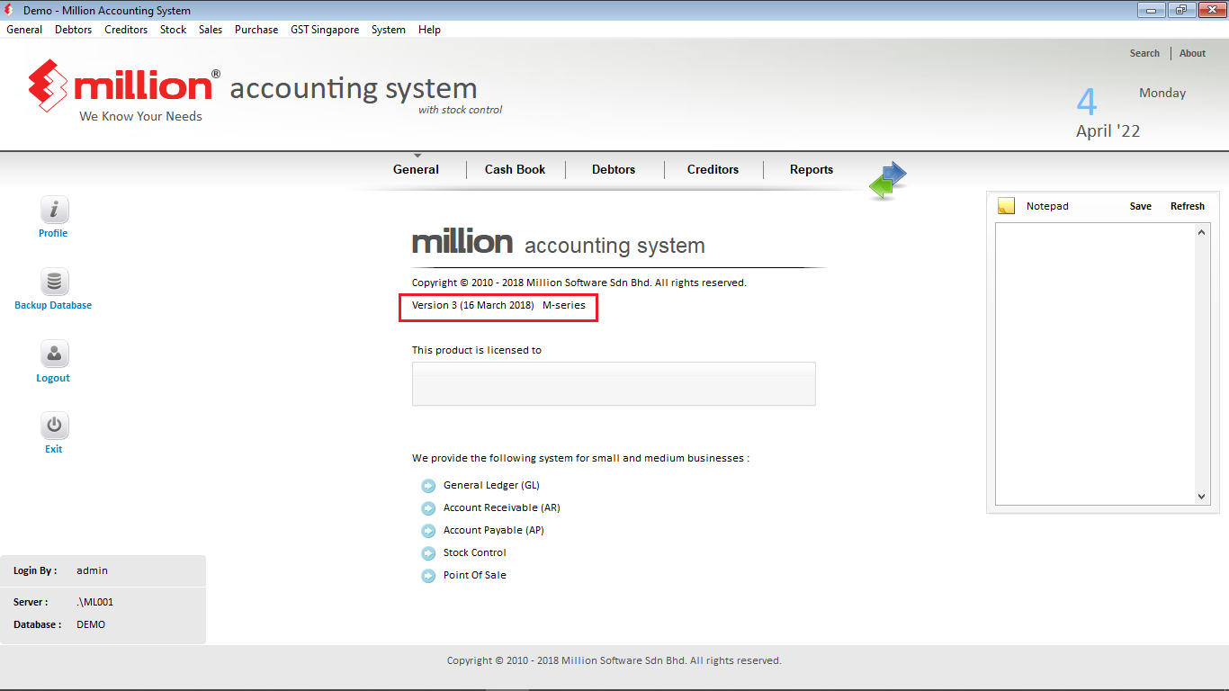Click the Logout user icon

pyautogui.click(x=54, y=354)
